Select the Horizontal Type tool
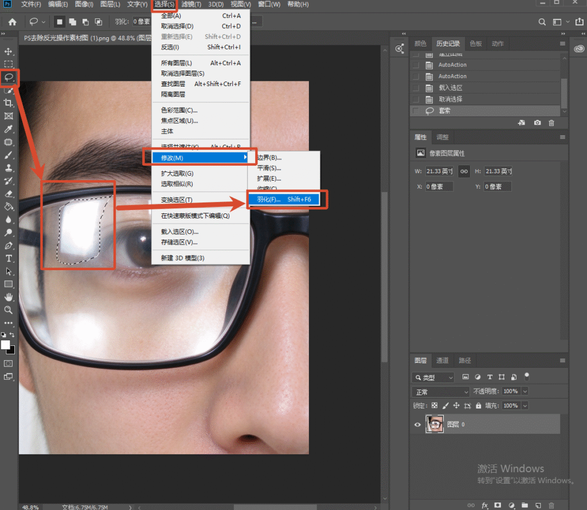 [x=8, y=259]
